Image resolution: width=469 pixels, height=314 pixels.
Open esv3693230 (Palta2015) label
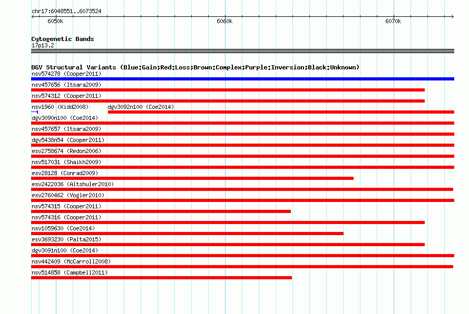(66, 239)
